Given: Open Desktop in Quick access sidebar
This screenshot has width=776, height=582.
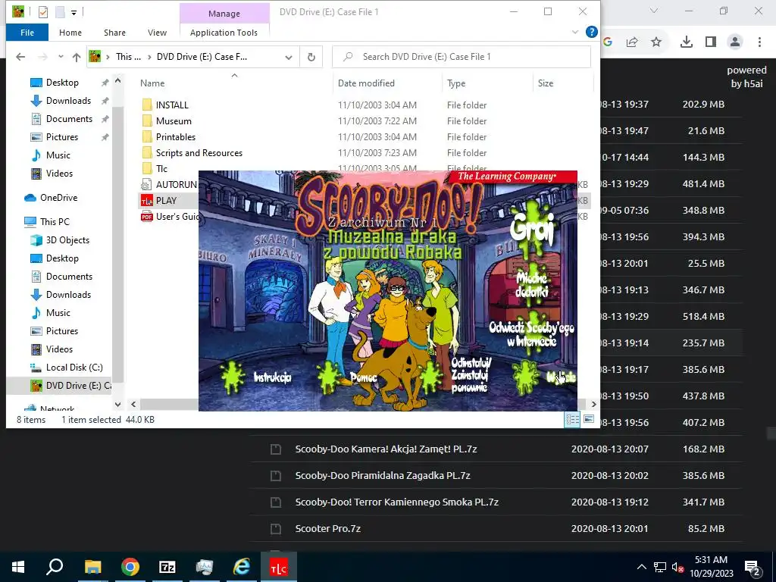Looking at the screenshot, I should [62, 83].
